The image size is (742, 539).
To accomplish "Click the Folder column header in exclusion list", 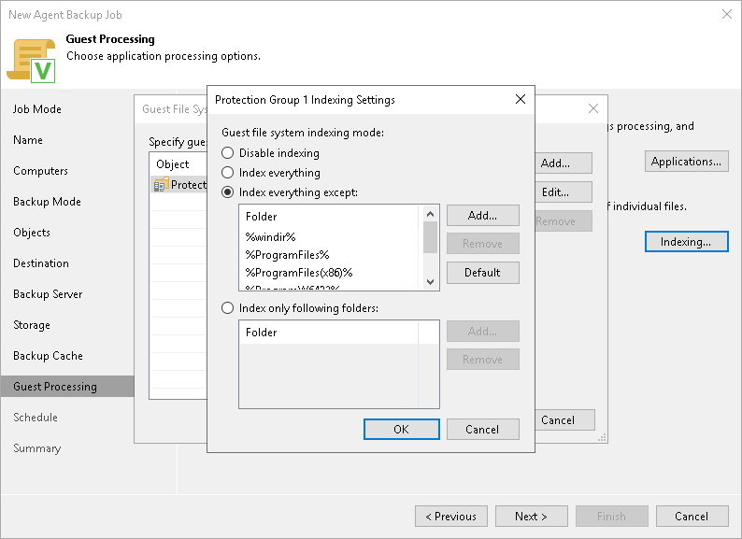I will click(x=329, y=217).
